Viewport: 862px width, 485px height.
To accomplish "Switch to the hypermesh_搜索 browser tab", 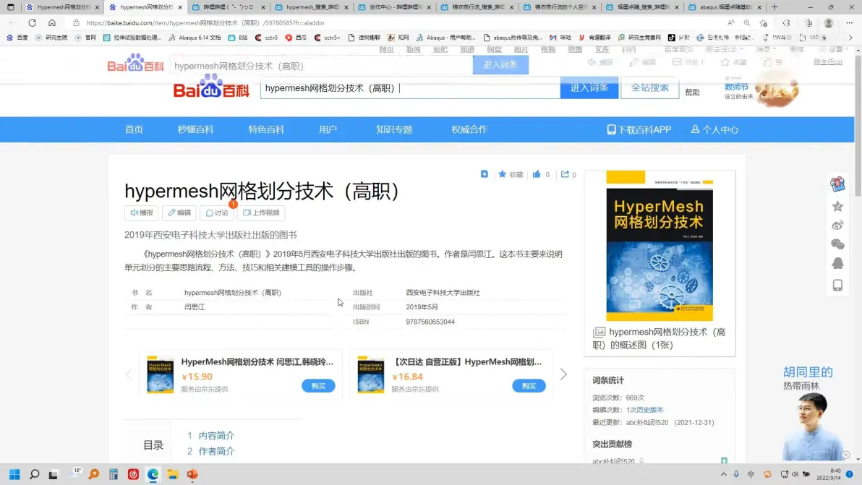I will [311, 7].
